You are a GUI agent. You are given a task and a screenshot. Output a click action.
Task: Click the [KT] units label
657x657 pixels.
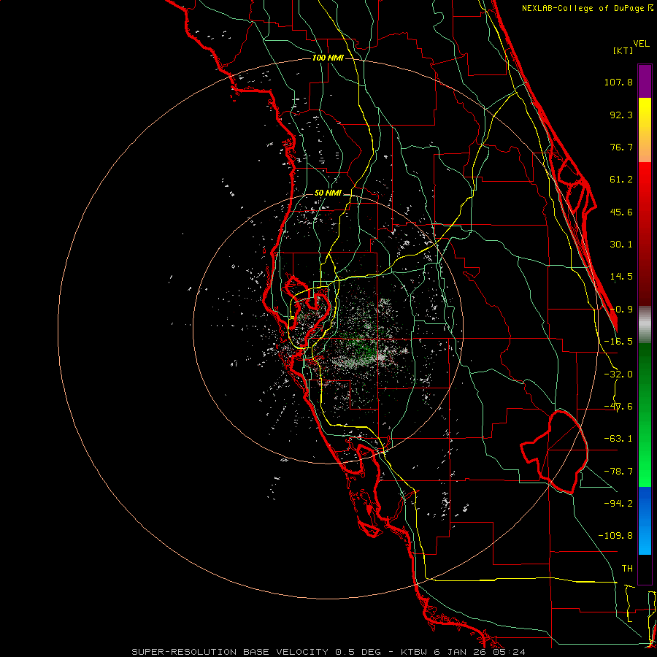pyautogui.click(x=623, y=50)
